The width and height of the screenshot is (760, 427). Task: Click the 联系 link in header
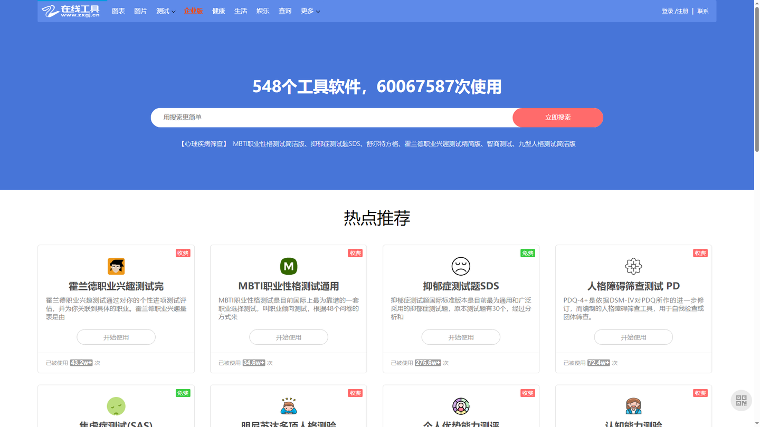(x=703, y=11)
